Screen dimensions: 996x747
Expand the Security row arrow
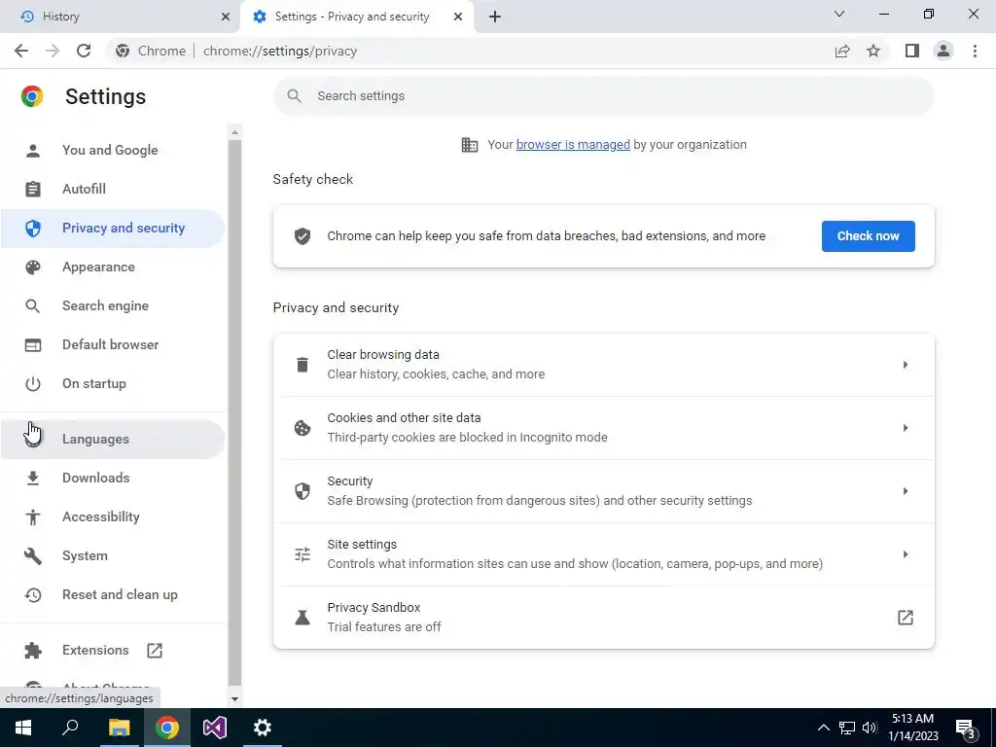pyautogui.click(x=906, y=491)
